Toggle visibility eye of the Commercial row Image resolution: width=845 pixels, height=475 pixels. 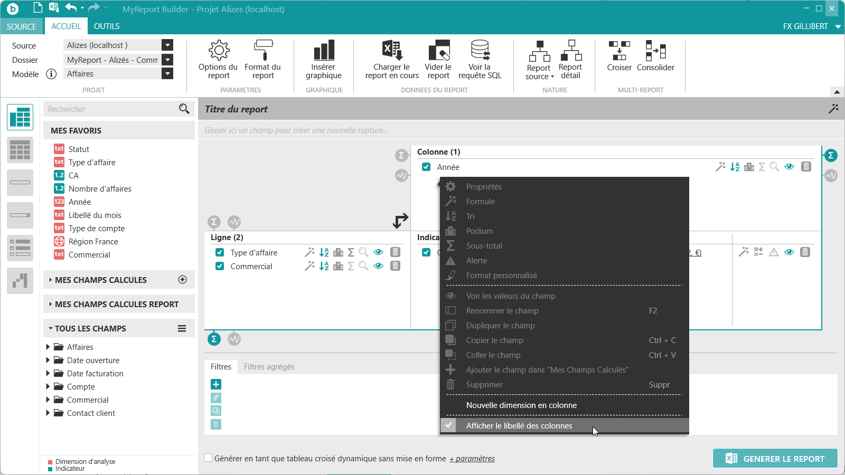click(x=378, y=266)
